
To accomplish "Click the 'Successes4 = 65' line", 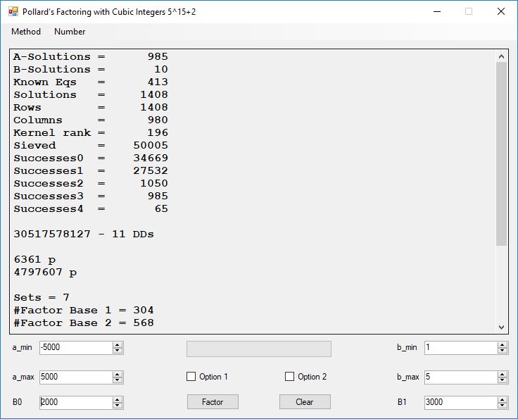I will [91, 209].
